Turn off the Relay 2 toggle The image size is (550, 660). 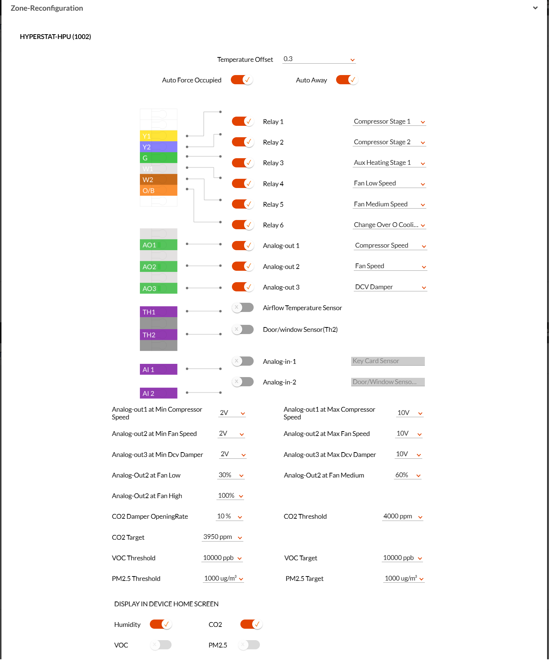[243, 142]
